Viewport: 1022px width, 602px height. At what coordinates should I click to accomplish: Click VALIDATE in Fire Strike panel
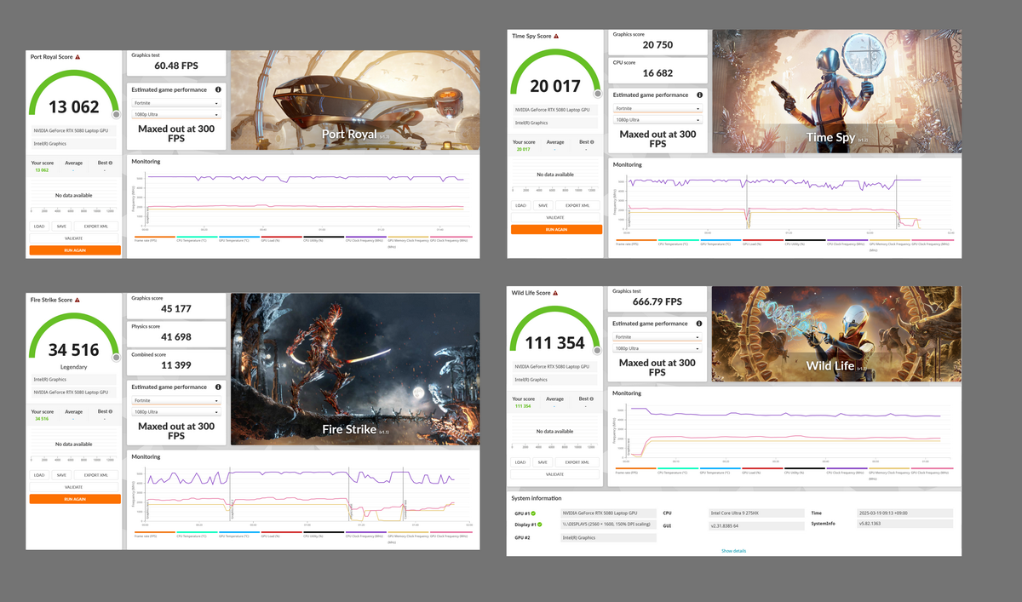pyautogui.click(x=74, y=487)
